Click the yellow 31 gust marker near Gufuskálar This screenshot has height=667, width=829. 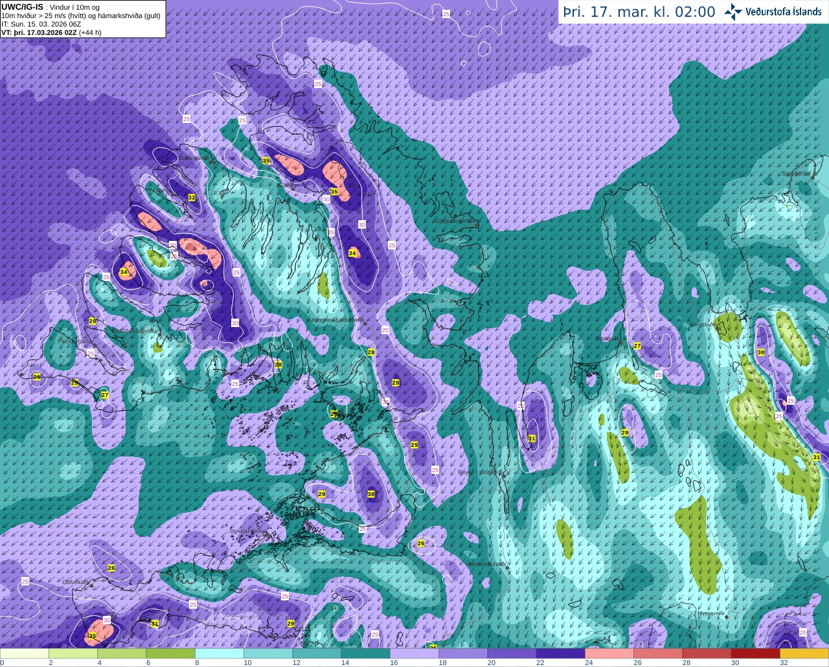coord(155,624)
